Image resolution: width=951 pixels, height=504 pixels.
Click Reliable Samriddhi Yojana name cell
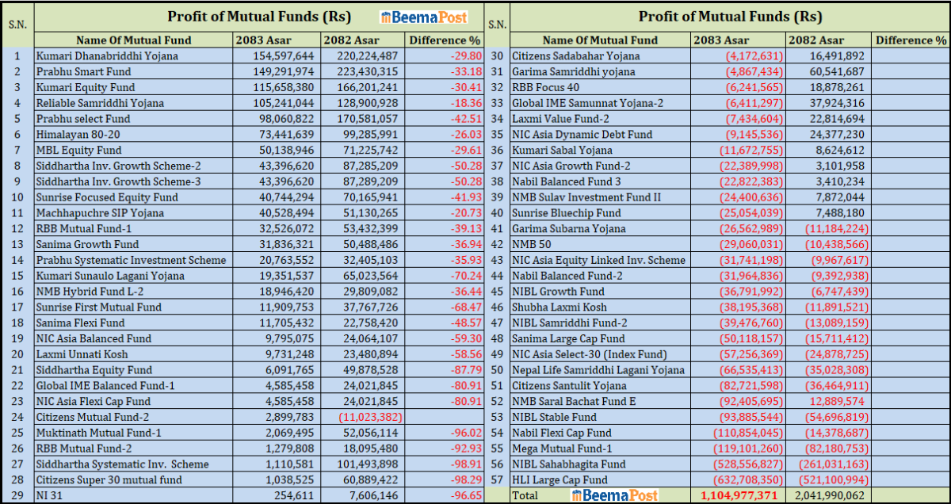pyautogui.click(x=100, y=103)
